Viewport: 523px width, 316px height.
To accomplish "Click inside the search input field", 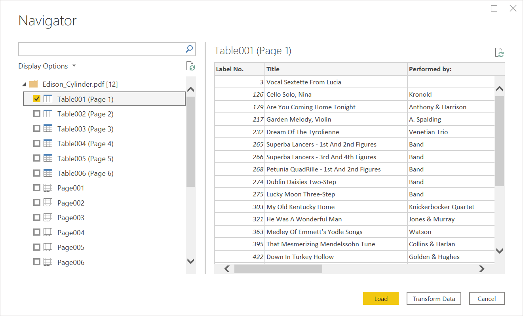I will [99, 49].
